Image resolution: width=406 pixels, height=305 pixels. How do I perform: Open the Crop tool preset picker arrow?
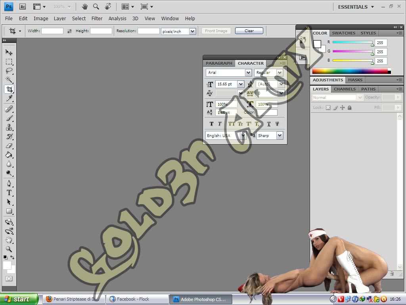point(20,31)
